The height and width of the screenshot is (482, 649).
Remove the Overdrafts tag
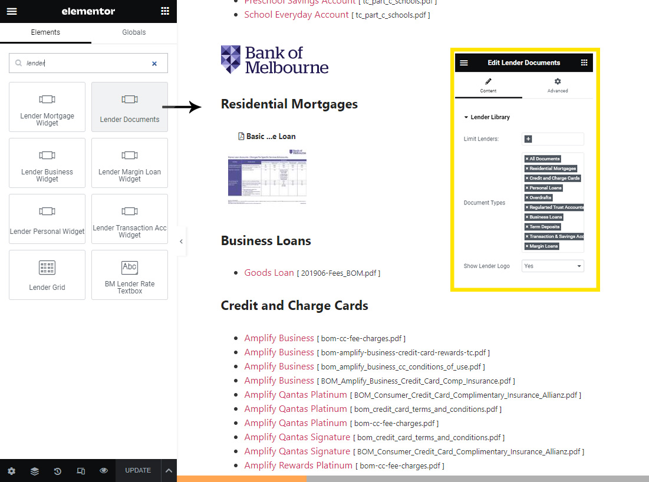point(527,198)
